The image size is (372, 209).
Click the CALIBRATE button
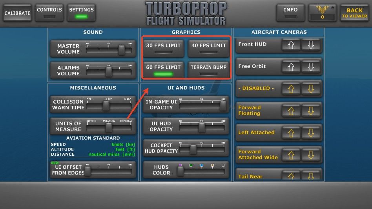(17, 13)
